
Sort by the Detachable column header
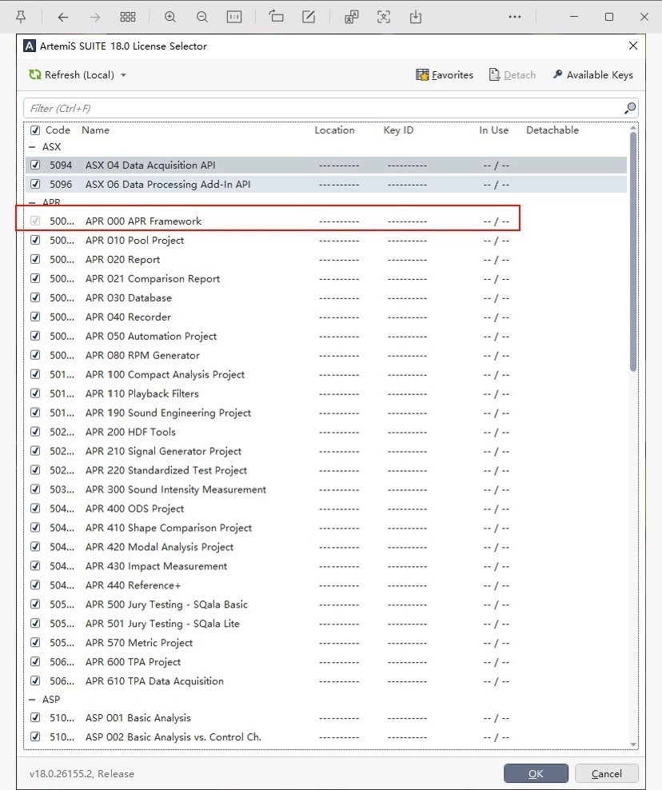[552, 130]
